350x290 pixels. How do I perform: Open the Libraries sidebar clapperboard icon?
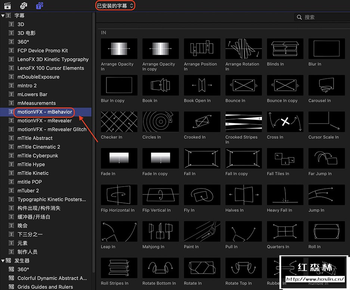pos(7,6)
